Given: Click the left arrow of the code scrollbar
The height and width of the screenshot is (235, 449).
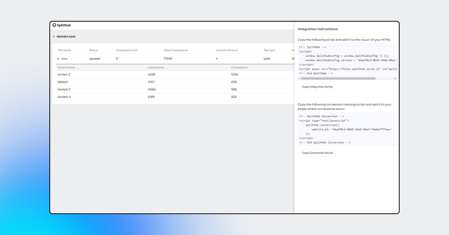Looking at the screenshot, I should pyautogui.click(x=299, y=78).
